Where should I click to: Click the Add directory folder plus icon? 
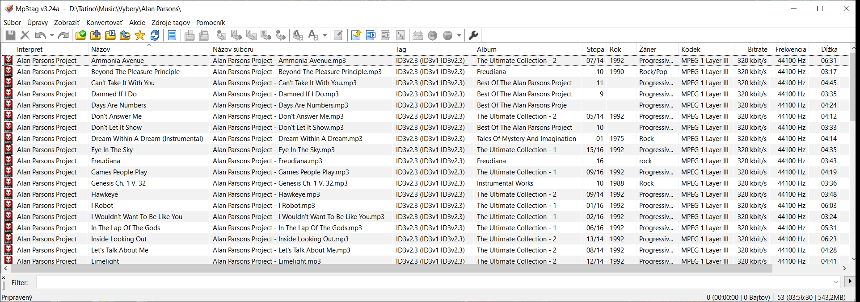tap(96, 35)
